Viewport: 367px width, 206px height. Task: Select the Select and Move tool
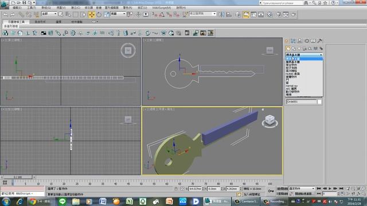tap(92, 15)
